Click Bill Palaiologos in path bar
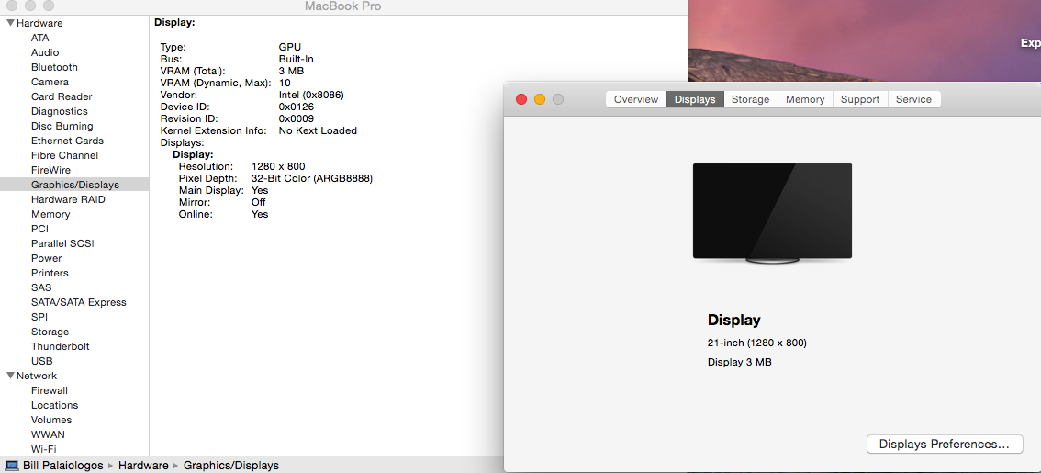The height and width of the screenshot is (473, 1041). (x=63, y=466)
